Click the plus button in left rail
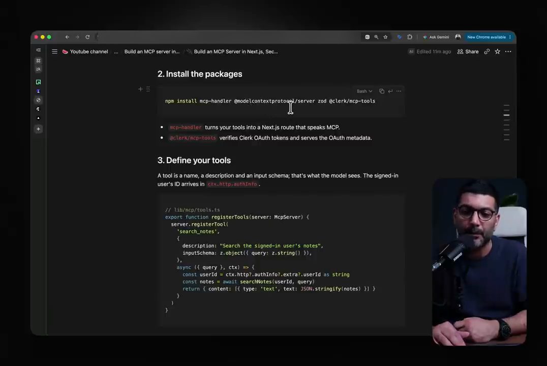Viewport: 547px width, 366px height. [38, 129]
